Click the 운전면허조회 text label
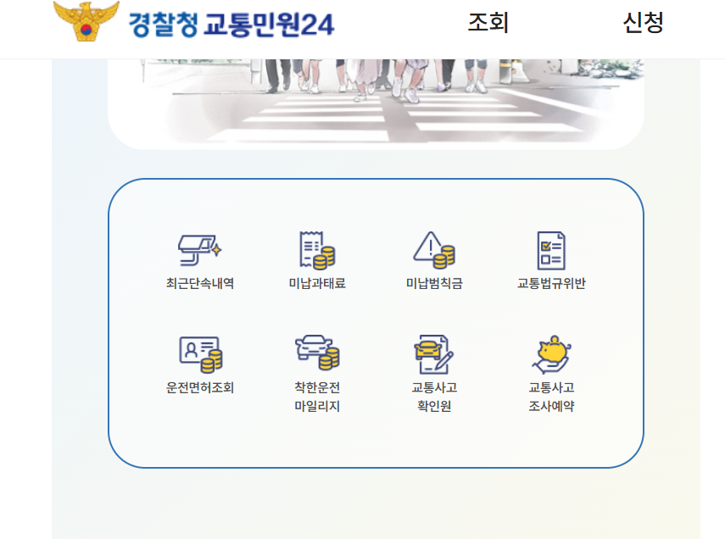Screen dimensions: 725x539 200,387
